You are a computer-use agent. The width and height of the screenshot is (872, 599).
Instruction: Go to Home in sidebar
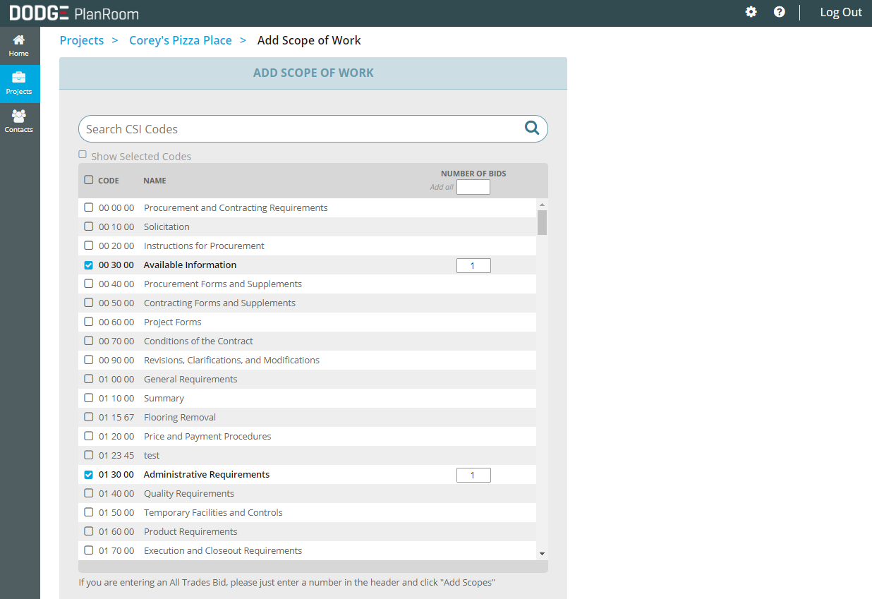[19, 46]
